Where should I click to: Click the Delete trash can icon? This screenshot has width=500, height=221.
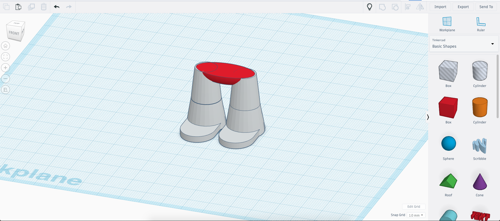44,7
